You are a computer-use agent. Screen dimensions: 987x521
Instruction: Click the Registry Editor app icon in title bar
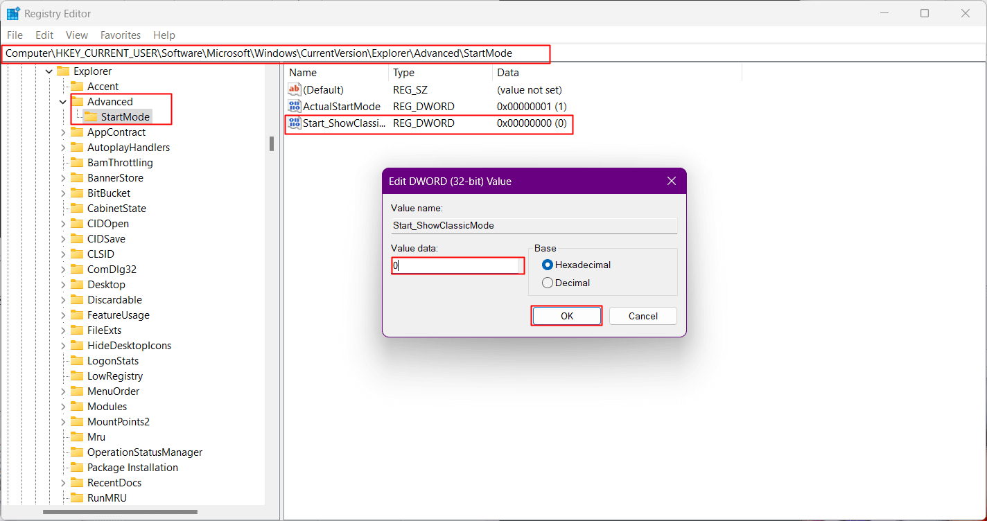pyautogui.click(x=13, y=13)
